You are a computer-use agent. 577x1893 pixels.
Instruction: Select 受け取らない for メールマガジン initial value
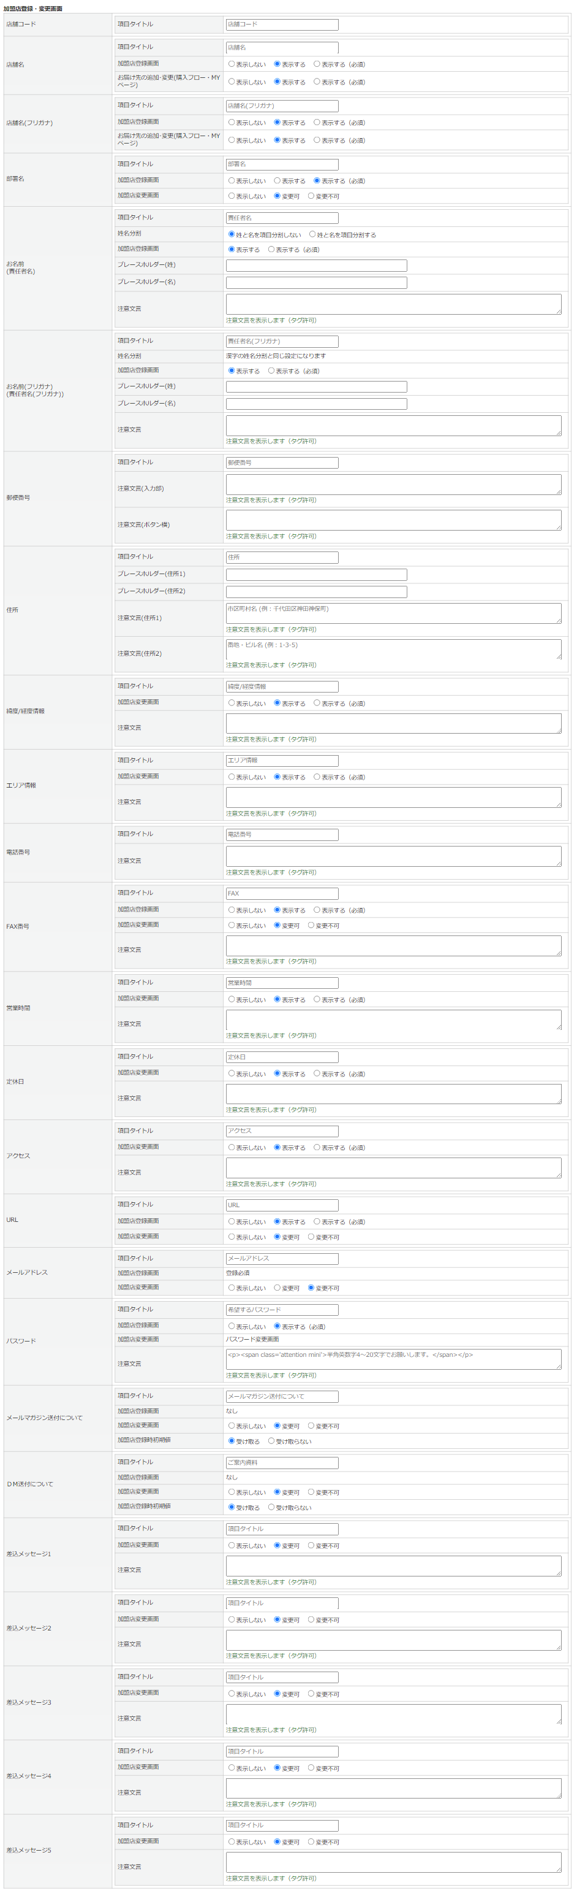pos(271,1441)
